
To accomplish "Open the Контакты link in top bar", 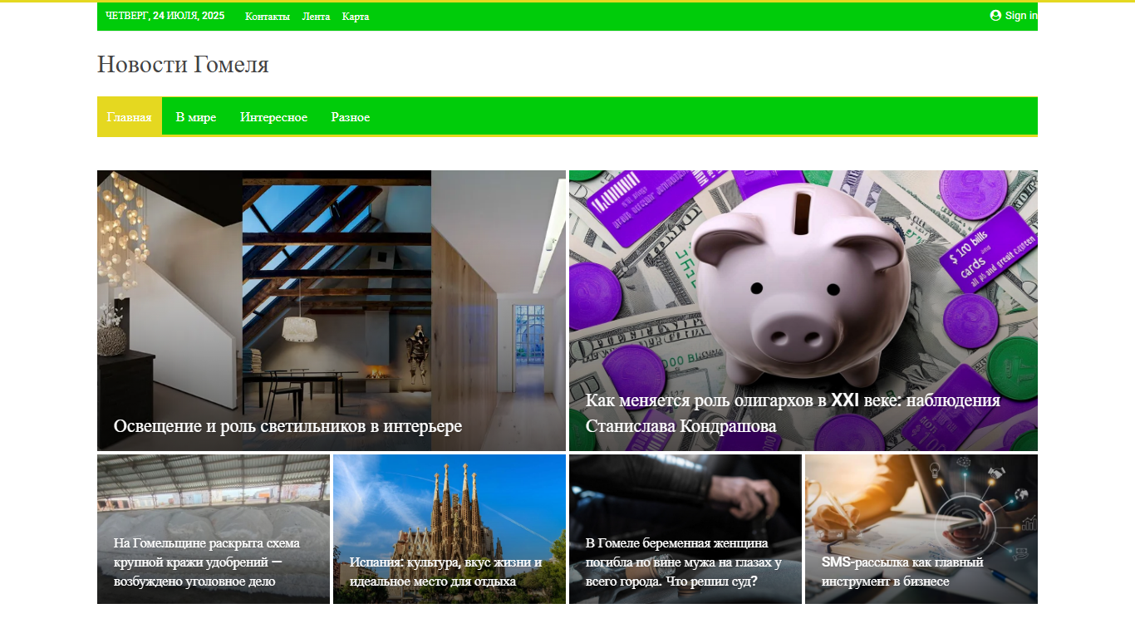I will tap(268, 17).
